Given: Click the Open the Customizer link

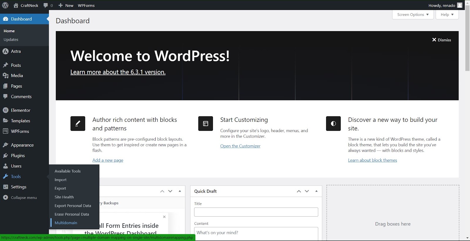Looking at the screenshot, I should tap(240, 146).
